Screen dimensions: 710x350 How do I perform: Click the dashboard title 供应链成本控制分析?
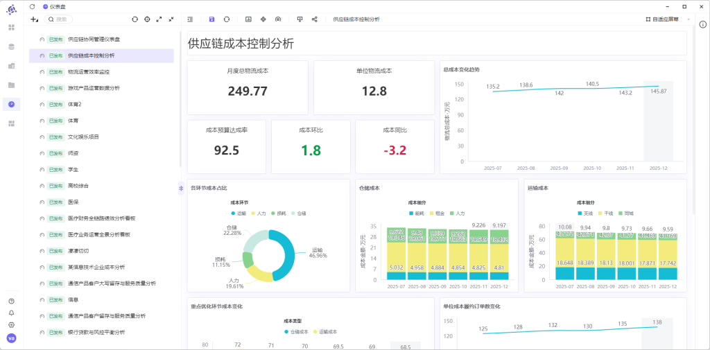pyautogui.click(x=241, y=44)
